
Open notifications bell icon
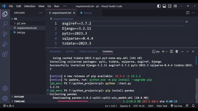click(193, 106)
